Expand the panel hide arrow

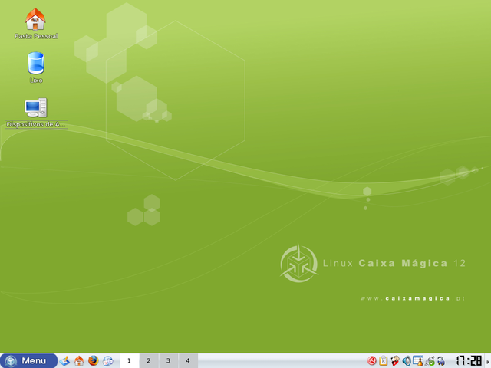coord(488,361)
